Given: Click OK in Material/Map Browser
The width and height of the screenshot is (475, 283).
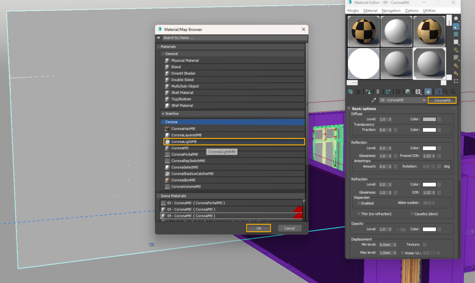Looking at the screenshot, I should tap(258, 228).
